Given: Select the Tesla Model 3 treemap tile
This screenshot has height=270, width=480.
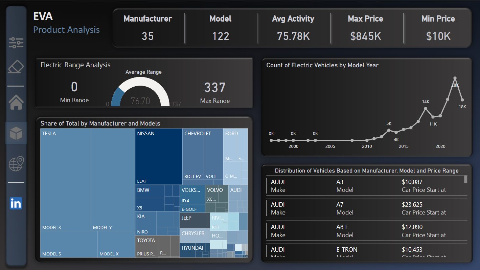Looking at the screenshot, I should click(66, 180).
